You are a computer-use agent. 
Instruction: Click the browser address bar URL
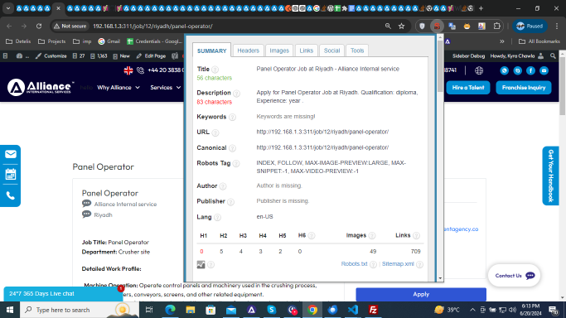(x=152, y=26)
